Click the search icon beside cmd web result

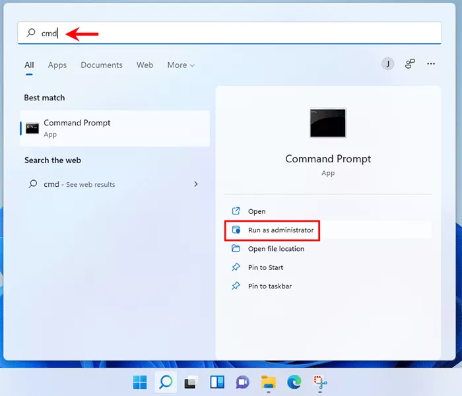[33, 184]
